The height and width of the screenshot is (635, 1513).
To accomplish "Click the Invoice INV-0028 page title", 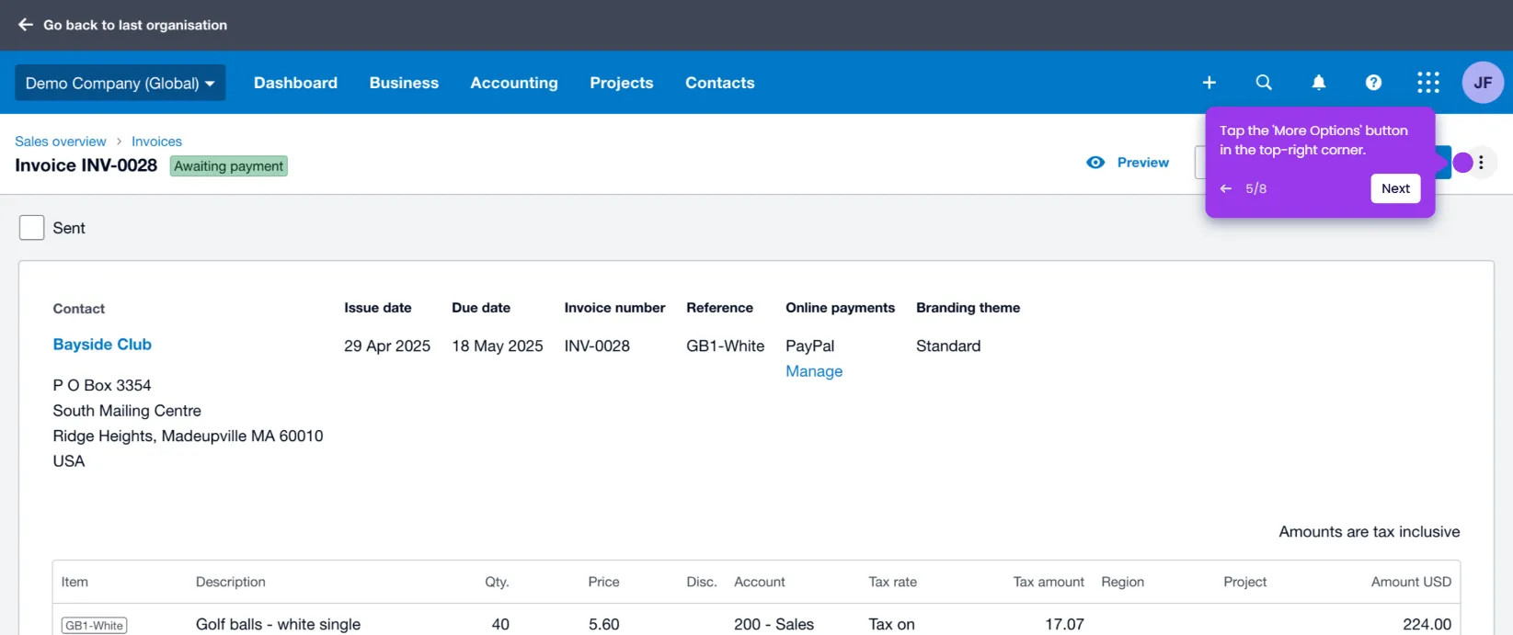I will click(86, 165).
